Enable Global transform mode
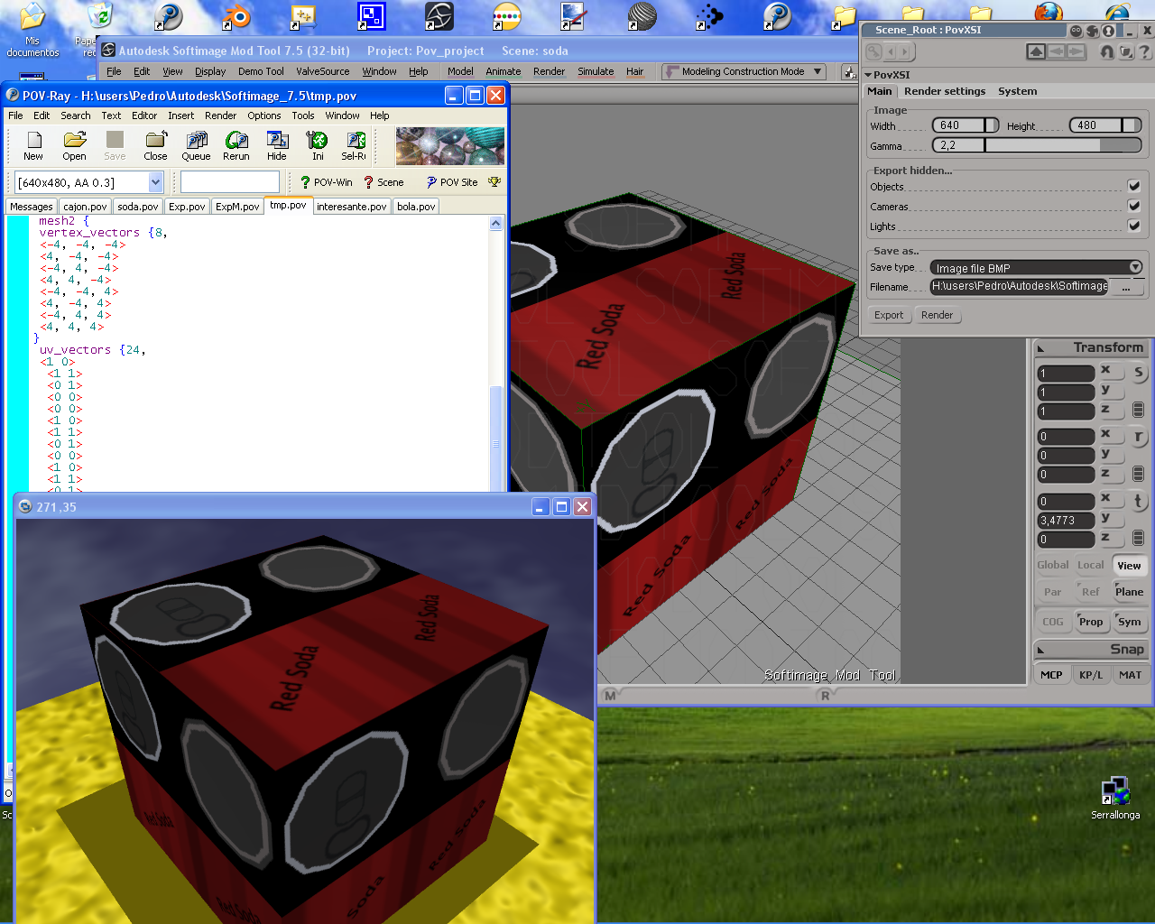The height and width of the screenshot is (924, 1155). [x=1052, y=565]
